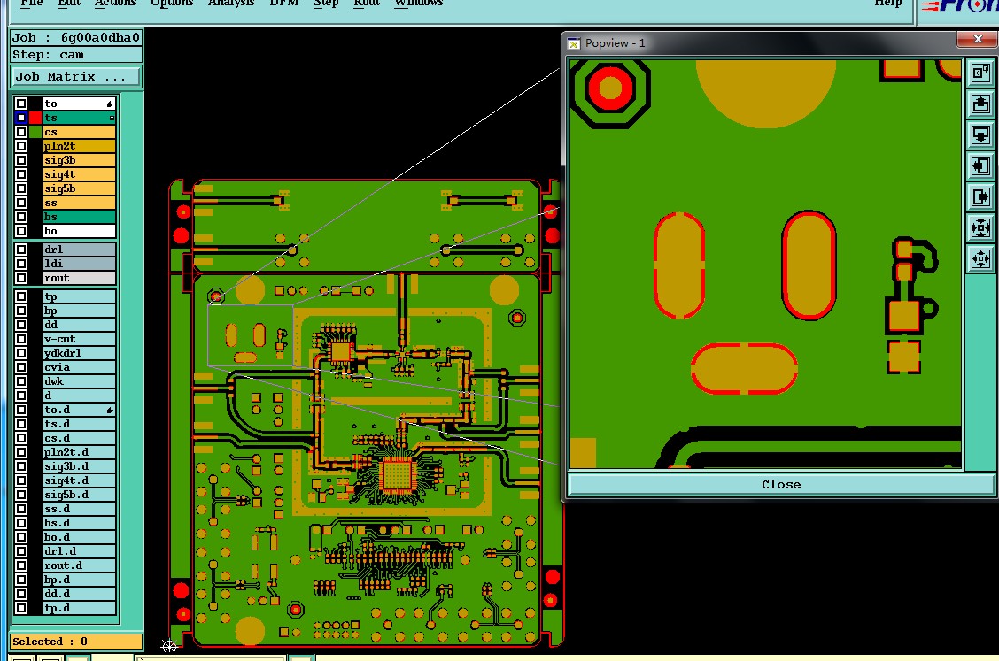Pan the Popview downward with down-arrow icon
Image resolution: width=999 pixels, height=661 pixels.
(980, 135)
